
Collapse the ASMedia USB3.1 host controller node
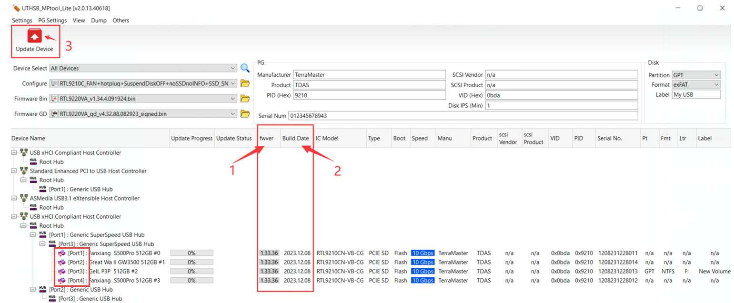tap(14, 198)
